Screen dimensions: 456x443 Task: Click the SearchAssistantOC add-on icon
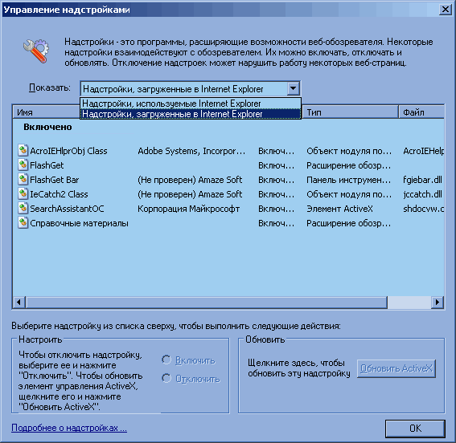tap(23, 209)
